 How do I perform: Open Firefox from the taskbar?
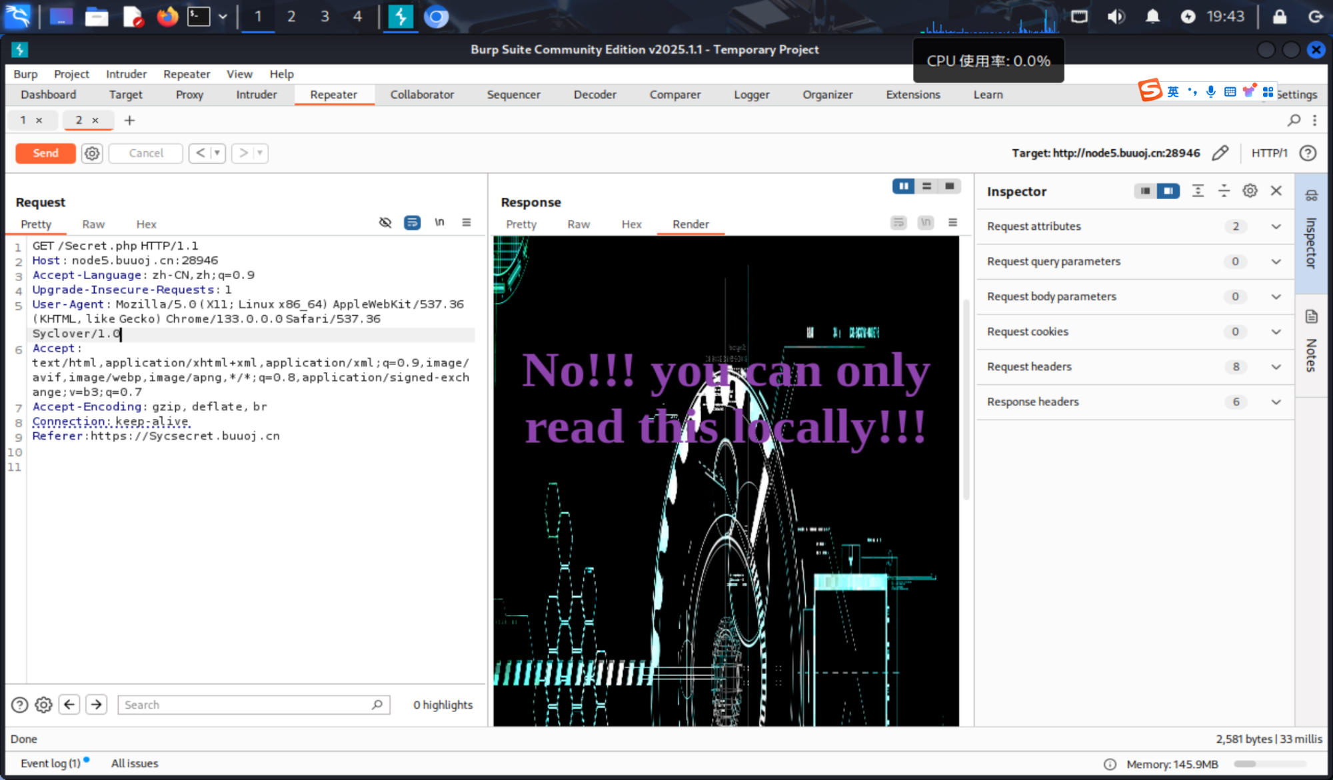point(167,16)
